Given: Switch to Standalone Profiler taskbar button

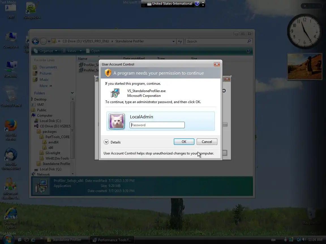Looking at the screenshot, I should pyautogui.click(x=67, y=240).
